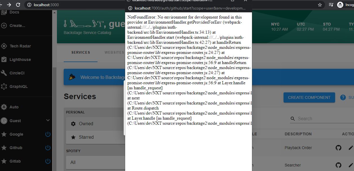
Task: Click the star icon on Starred filter
Action: click(x=73, y=137)
